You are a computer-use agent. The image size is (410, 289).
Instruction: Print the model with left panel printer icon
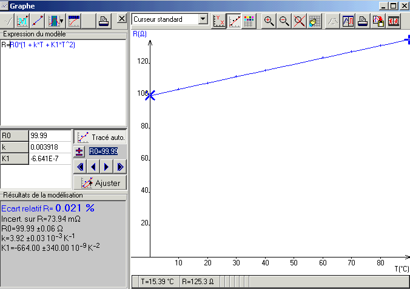[104, 21]
